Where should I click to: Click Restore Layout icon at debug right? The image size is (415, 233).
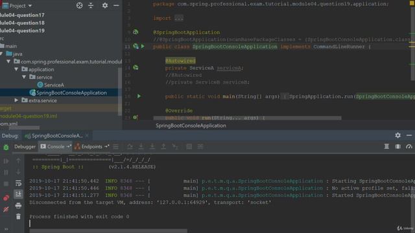[x=386, y=146]
